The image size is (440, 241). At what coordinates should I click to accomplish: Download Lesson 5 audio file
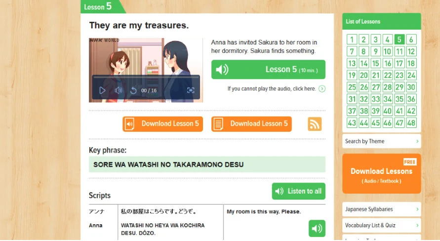(163, 124)
